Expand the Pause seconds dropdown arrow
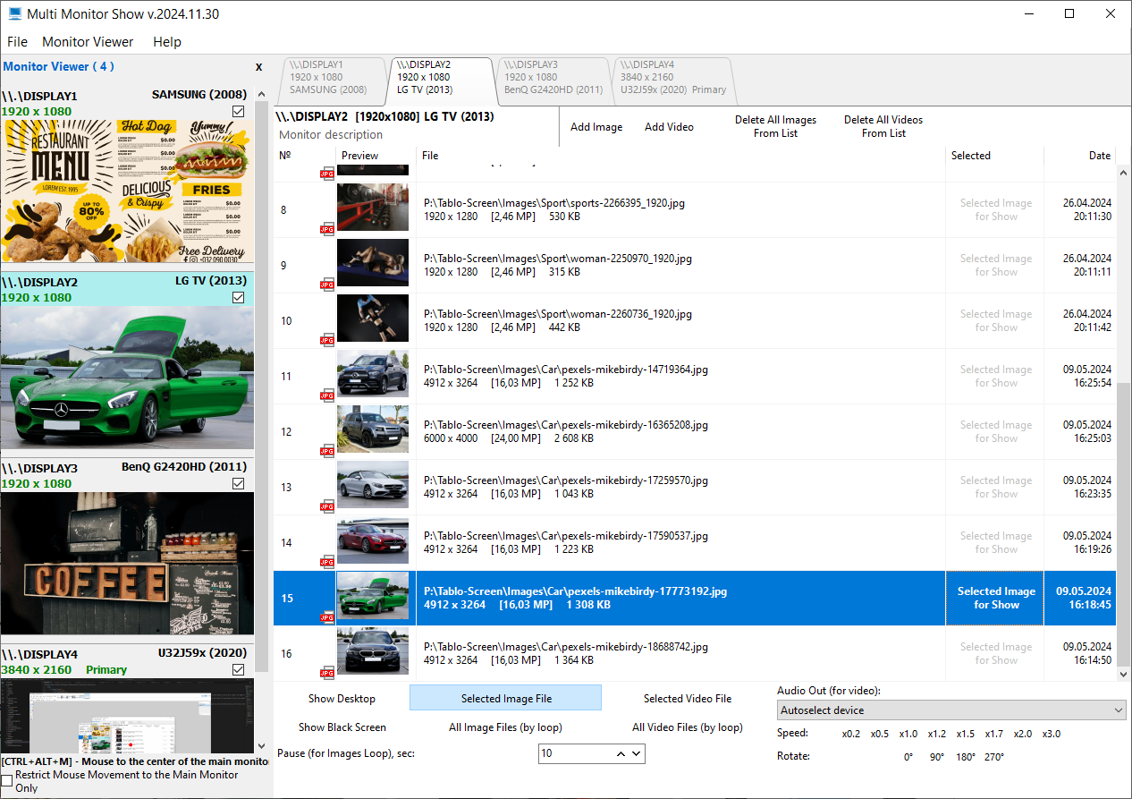The width and height of the screenshot is (1132, 799). (x=637, y=753)
